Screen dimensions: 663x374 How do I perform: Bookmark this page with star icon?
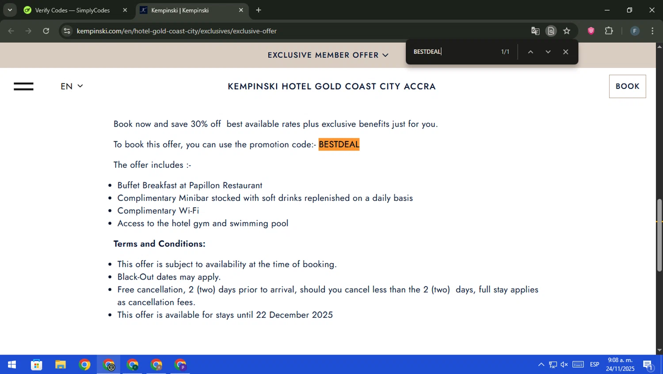(567, 31)
